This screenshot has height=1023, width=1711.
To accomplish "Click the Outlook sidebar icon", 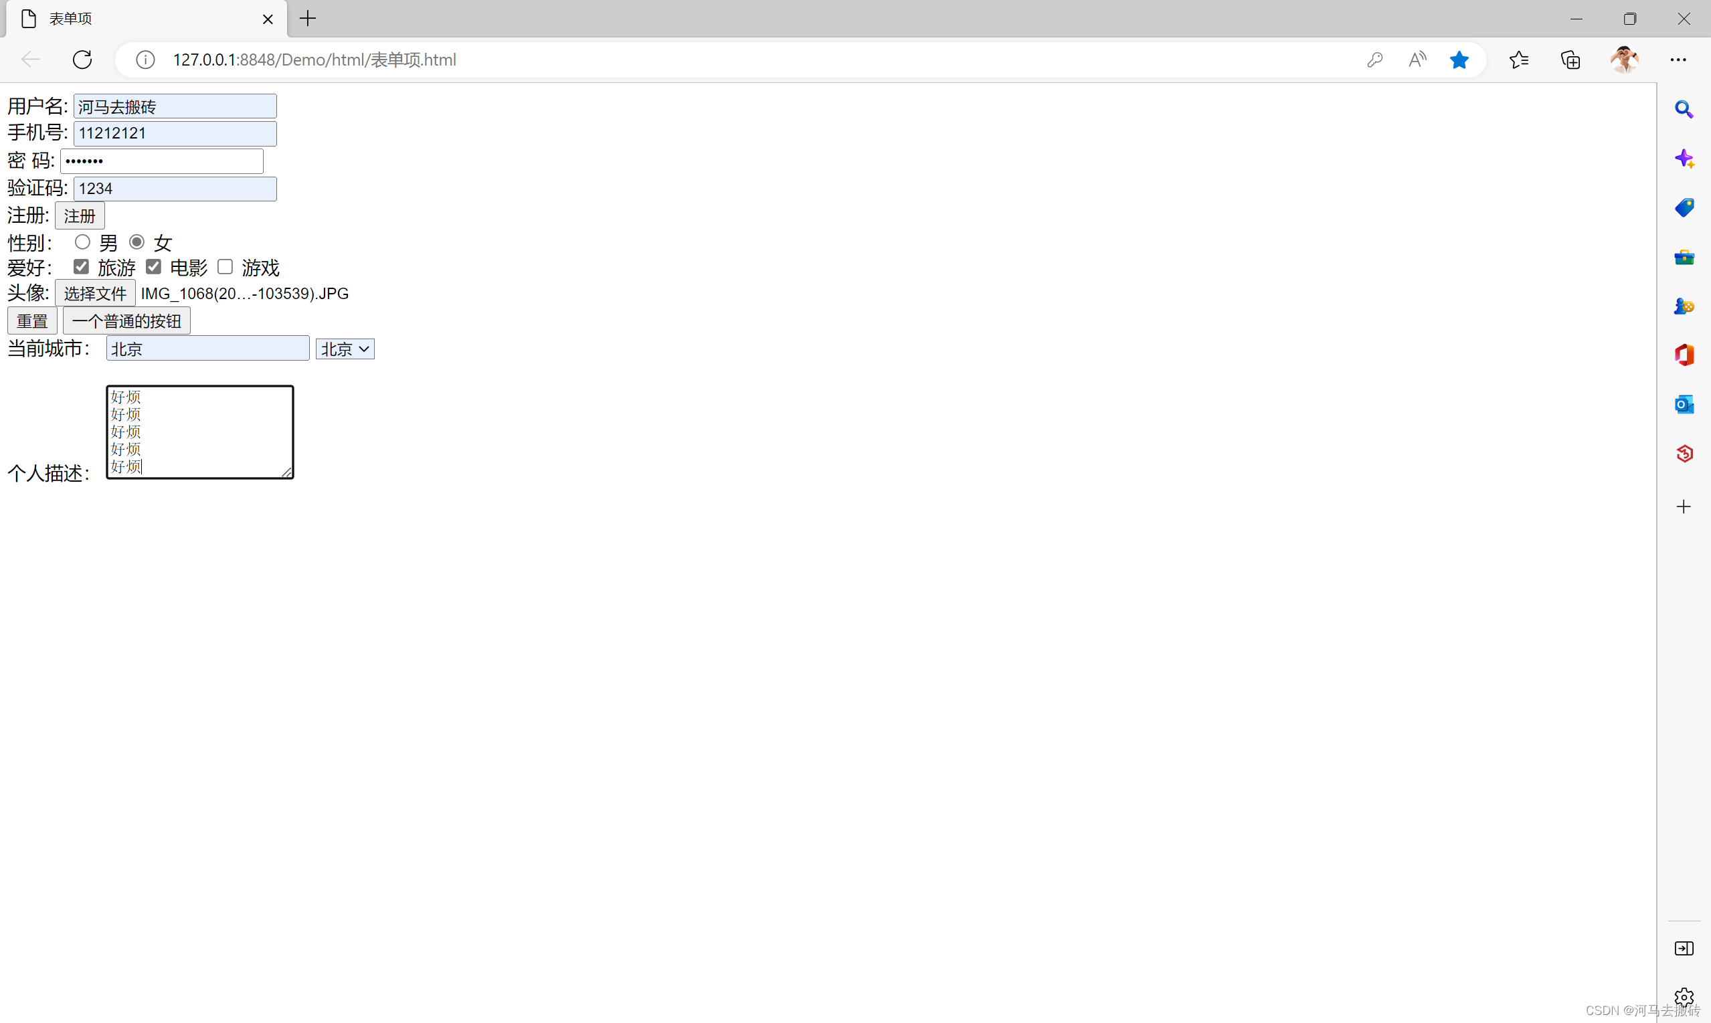I will click(x=1686, y=404).
